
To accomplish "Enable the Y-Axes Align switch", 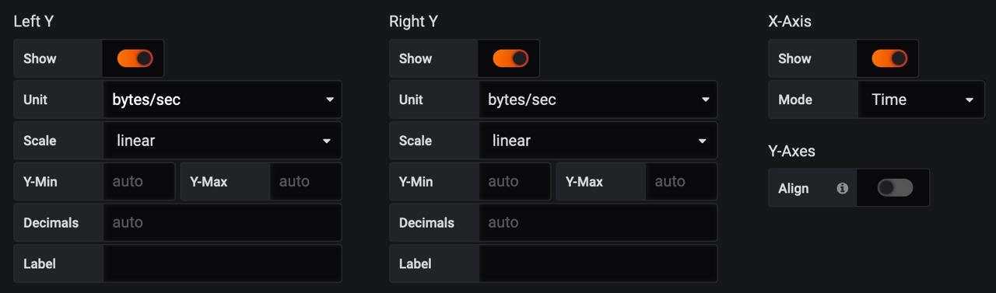I will [x=895, y=188].
